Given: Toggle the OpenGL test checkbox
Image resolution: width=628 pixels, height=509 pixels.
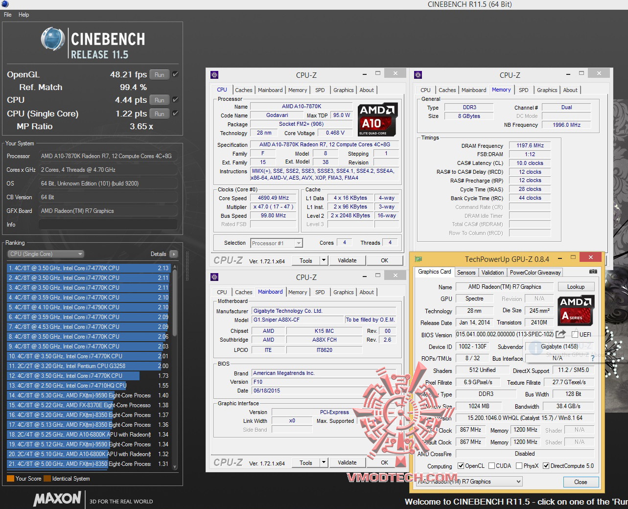Looking at the screenshot, I should pos(175,74).
